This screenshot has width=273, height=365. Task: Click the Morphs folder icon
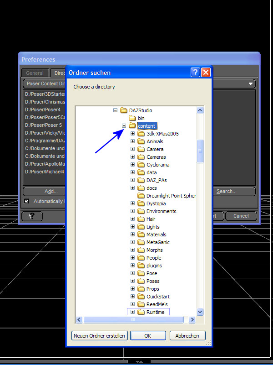[141, 250]
